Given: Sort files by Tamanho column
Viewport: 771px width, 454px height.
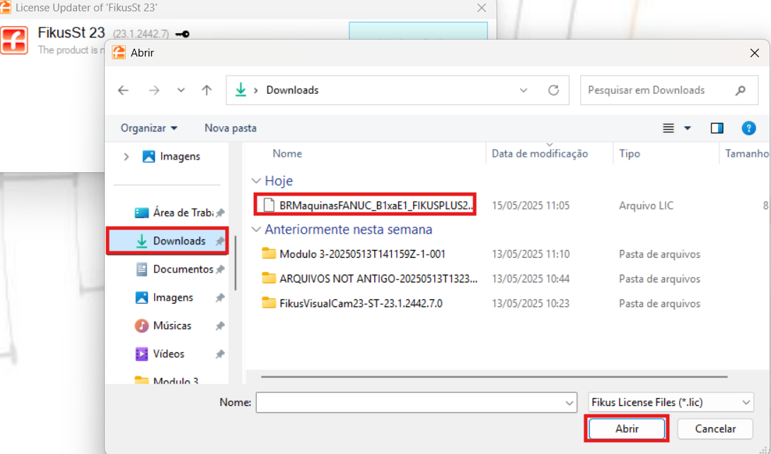Looking at the screenshot, I should point(746,154).
